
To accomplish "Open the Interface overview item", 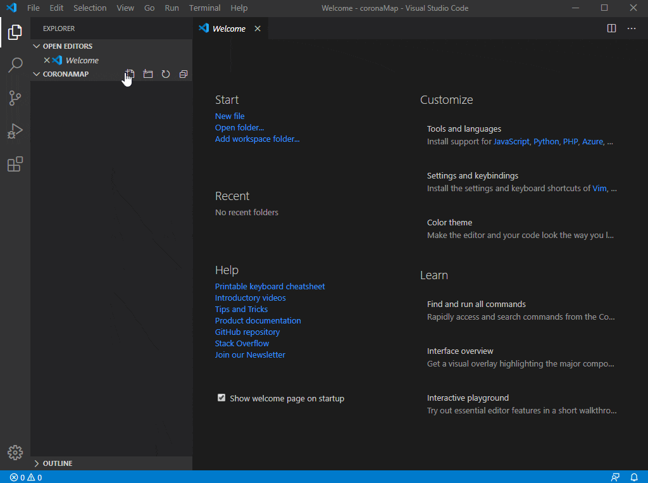I will [x=460, y=351].
